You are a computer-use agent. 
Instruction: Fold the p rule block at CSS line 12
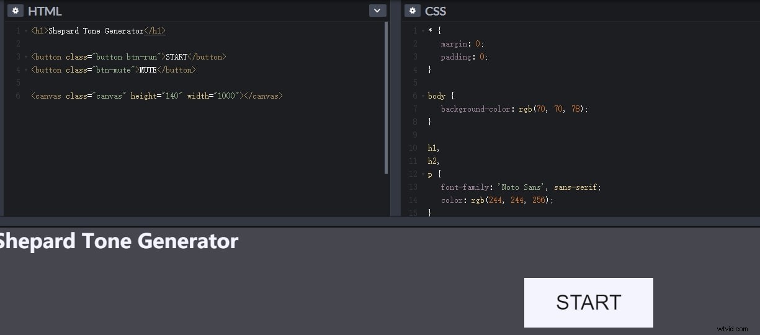(x=423, y=174)
